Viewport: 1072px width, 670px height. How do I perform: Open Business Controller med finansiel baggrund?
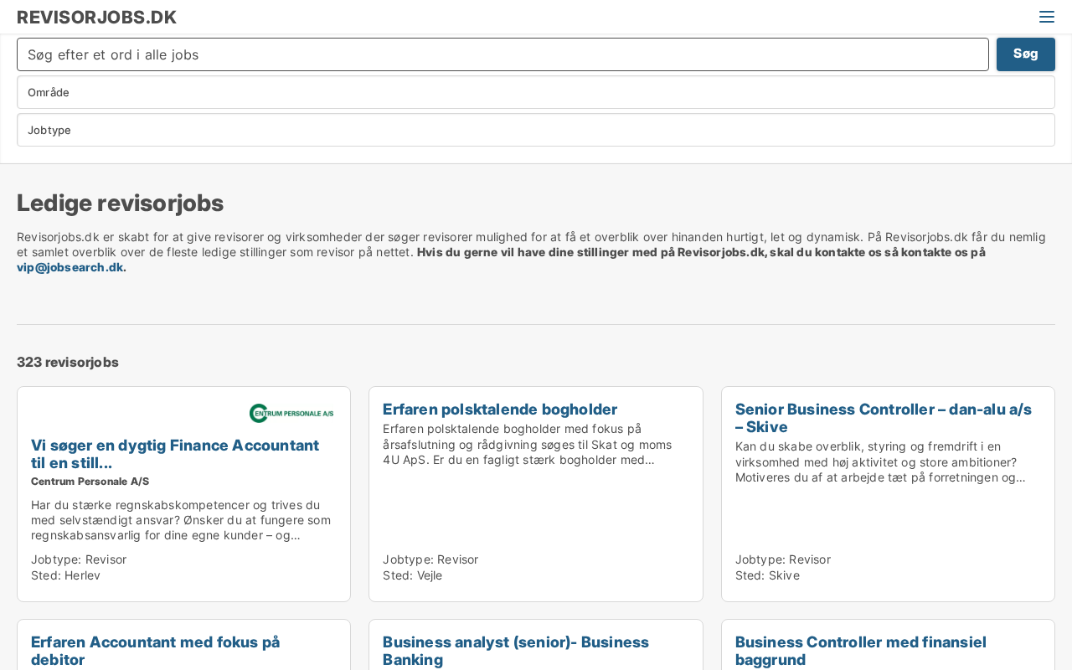[x=861, y=651]
